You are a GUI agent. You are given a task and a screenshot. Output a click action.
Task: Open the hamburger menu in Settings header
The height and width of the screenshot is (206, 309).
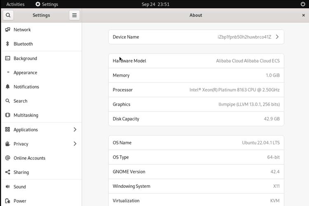(x=74, y=15)
